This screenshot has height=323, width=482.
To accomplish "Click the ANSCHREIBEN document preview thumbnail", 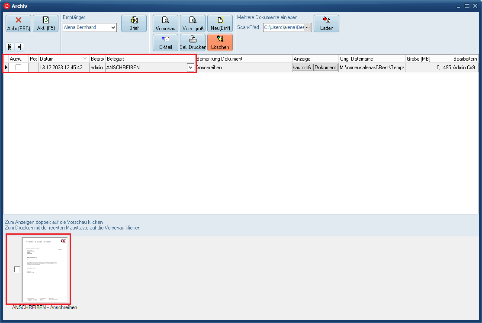I will [x=45, y=270].
